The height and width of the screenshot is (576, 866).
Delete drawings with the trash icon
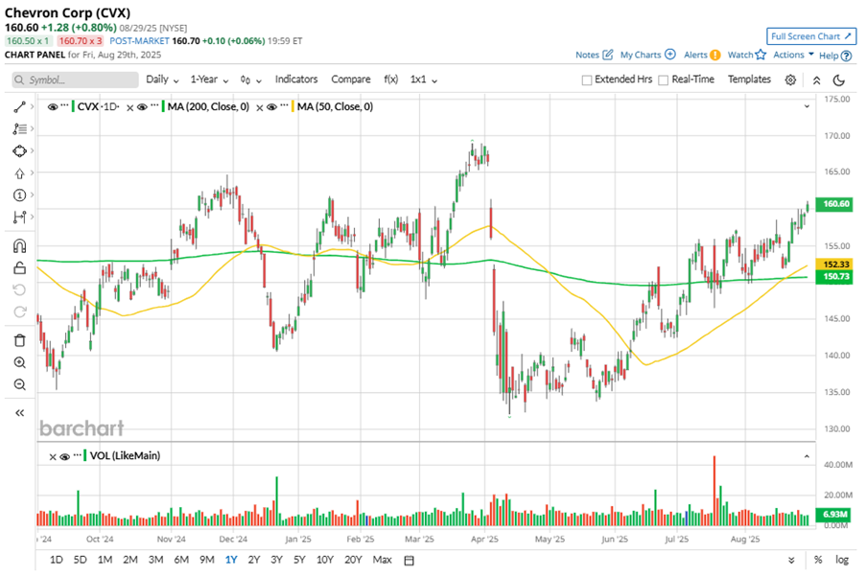(x=19, y=340)
